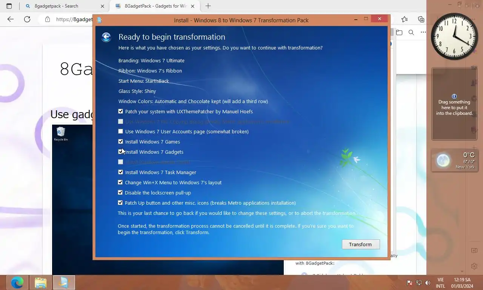Click the clipboard gadget info icon
This screenshot has width=483, height=290.
click(454, 96)
